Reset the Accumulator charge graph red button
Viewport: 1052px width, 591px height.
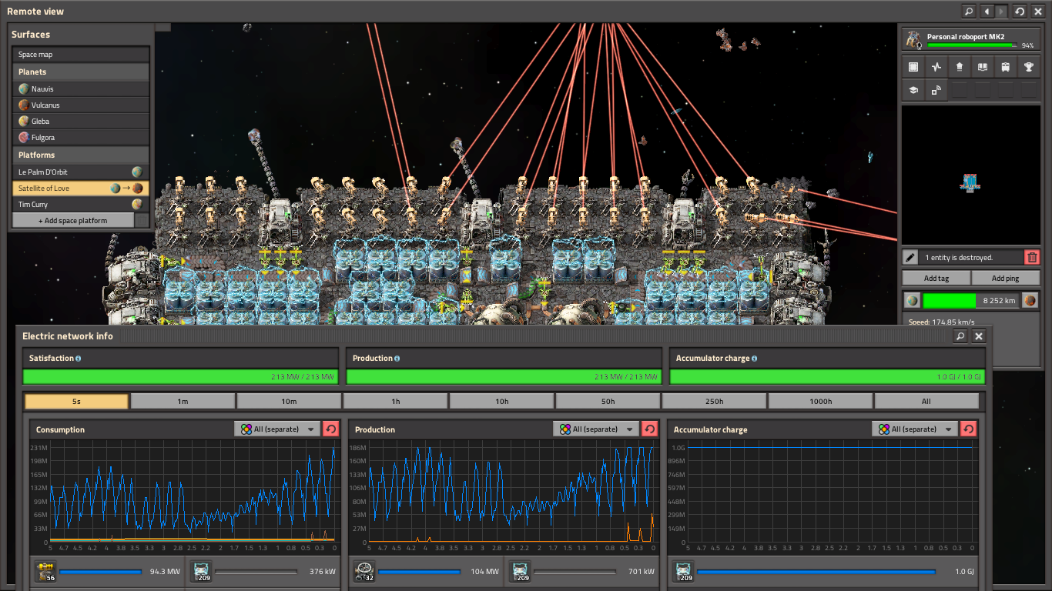pos(968,429)
